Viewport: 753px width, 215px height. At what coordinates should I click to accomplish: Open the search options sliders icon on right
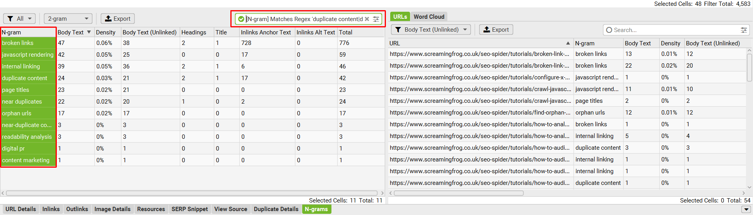744,30
